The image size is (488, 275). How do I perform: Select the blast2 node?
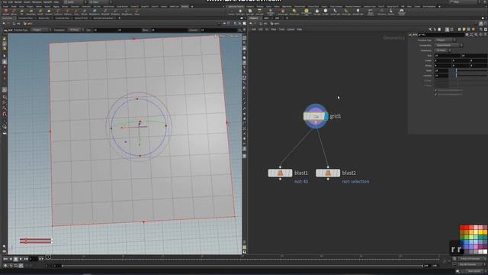coord(328,173)
